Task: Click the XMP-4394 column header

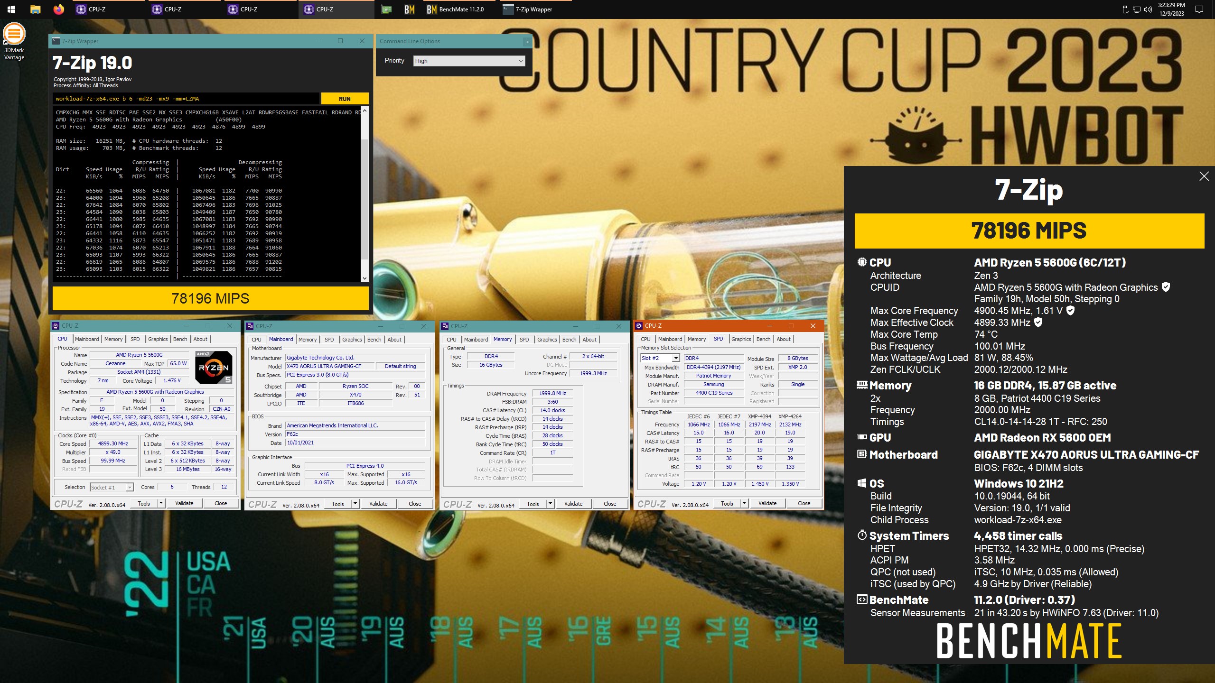Action: [x=759, y=416]
